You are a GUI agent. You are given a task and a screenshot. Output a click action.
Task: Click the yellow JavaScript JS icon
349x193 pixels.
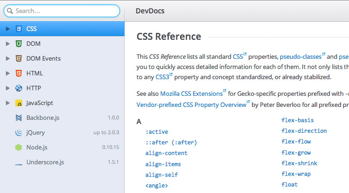[x=19, y=103]
